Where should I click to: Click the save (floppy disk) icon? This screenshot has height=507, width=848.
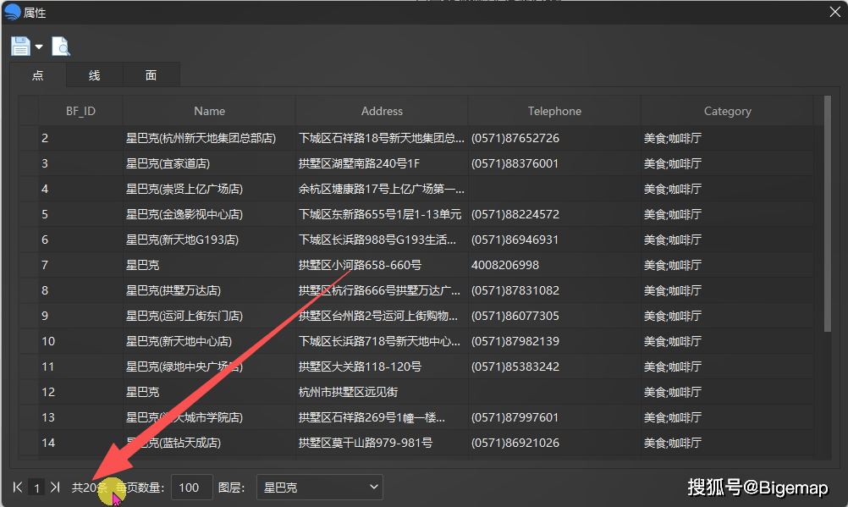[x=20, y=47]
